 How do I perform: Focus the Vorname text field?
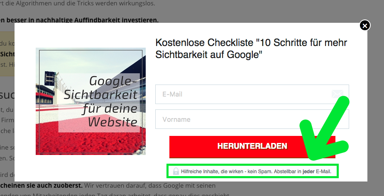[252, 119]
